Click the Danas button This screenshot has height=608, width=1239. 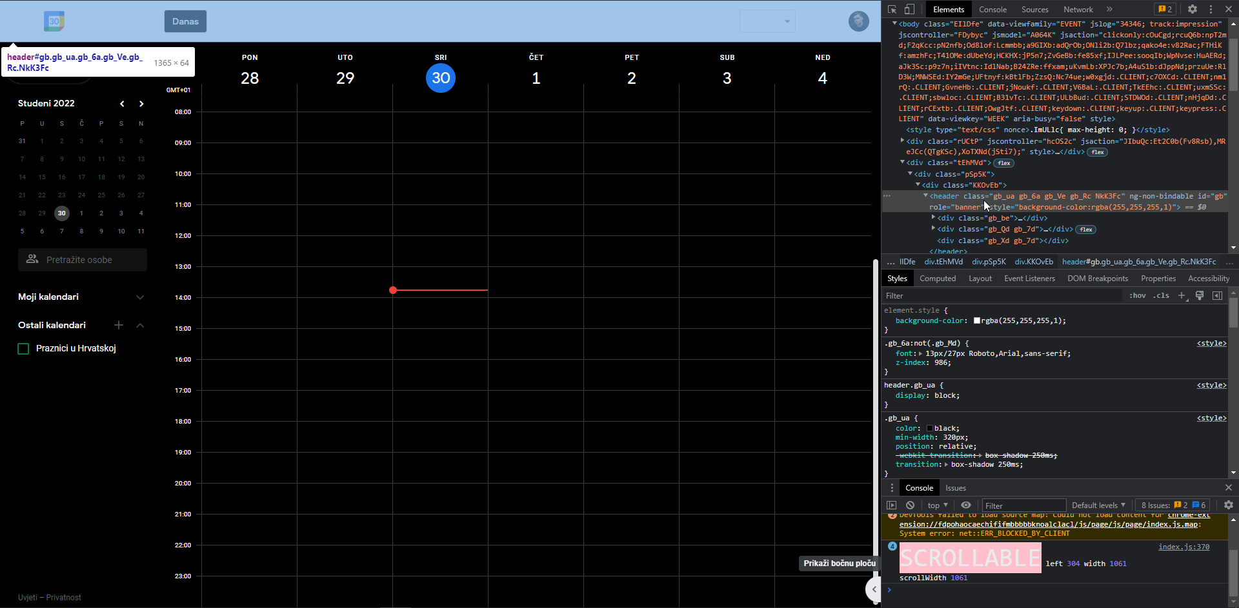click(185, 21)
